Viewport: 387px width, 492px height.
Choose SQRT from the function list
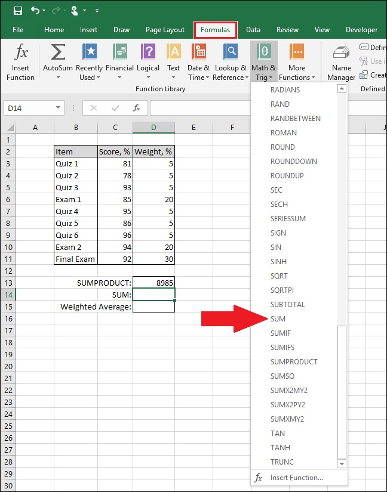(279, 276)
